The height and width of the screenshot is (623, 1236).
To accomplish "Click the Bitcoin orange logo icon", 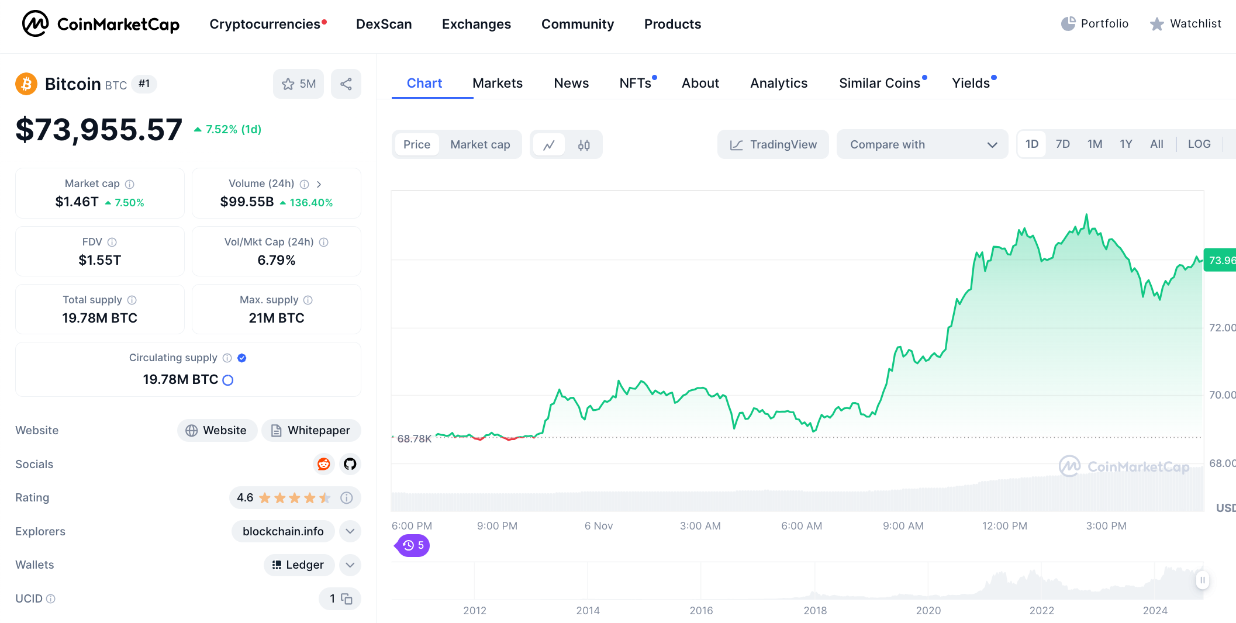I will (x=26, y=84).
